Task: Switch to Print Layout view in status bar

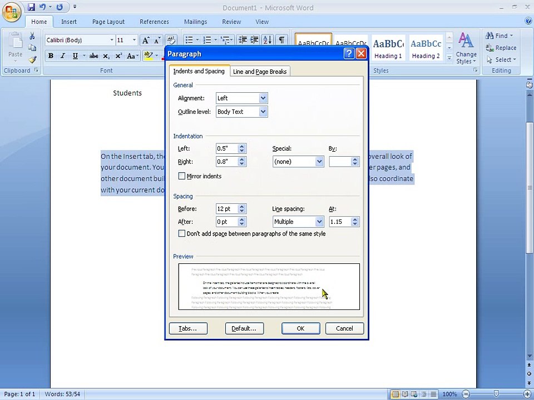Action: tap(395, 394)
